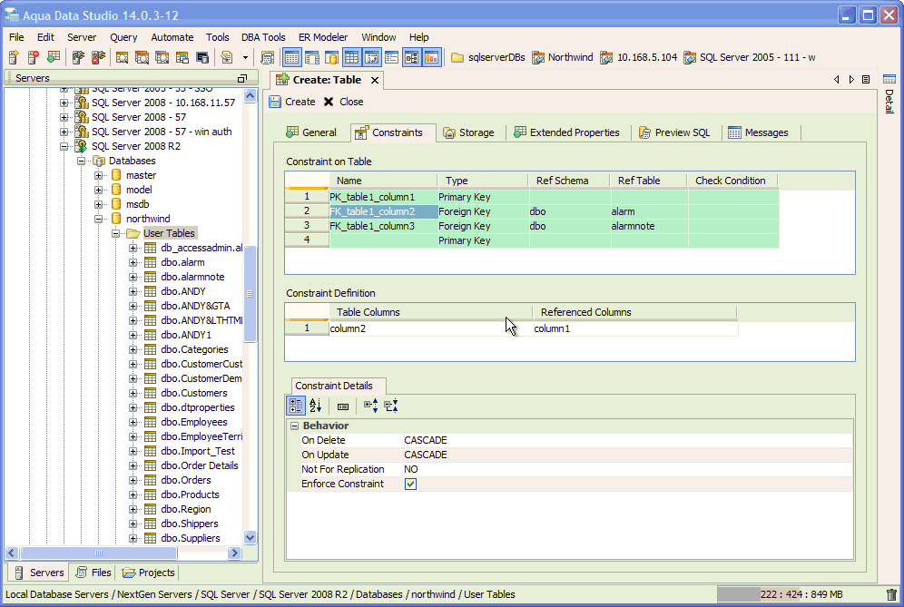This screenshot has height=607, width=904.
Task: Expand the dbo.Customers table node
Action: pos(133,393)
